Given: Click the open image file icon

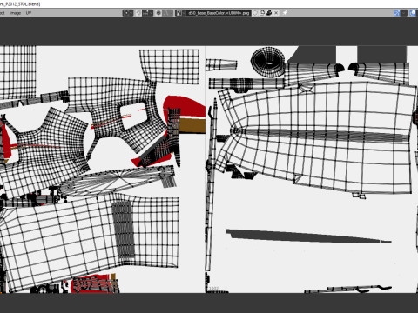Looking at the screenshot, I should click(x=269, y=13).
